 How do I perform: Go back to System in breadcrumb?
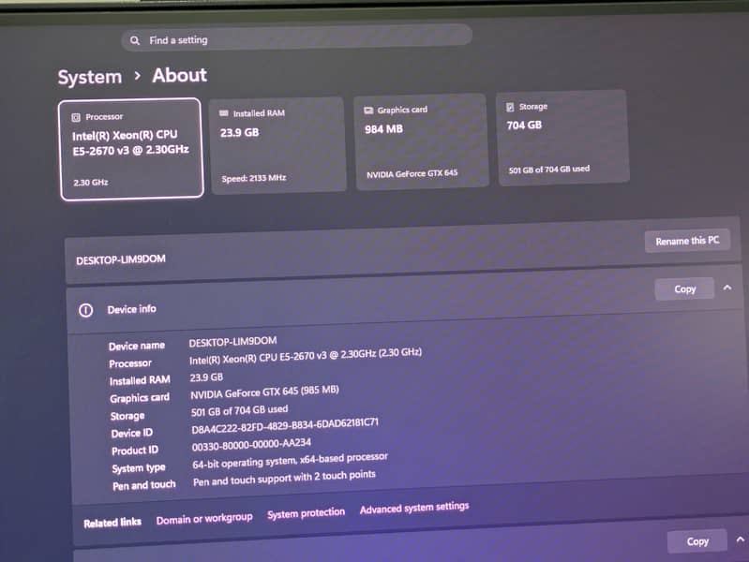90,77
